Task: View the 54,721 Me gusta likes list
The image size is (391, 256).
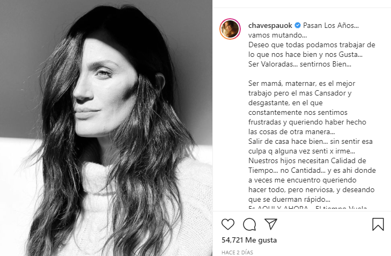Action: tap(249, 240)
